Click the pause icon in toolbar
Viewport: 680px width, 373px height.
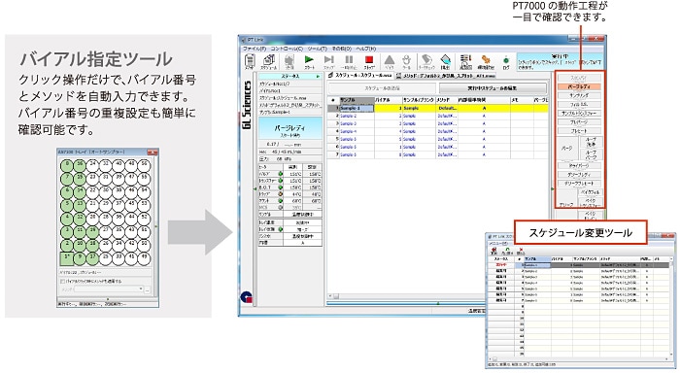pos(349,60)
